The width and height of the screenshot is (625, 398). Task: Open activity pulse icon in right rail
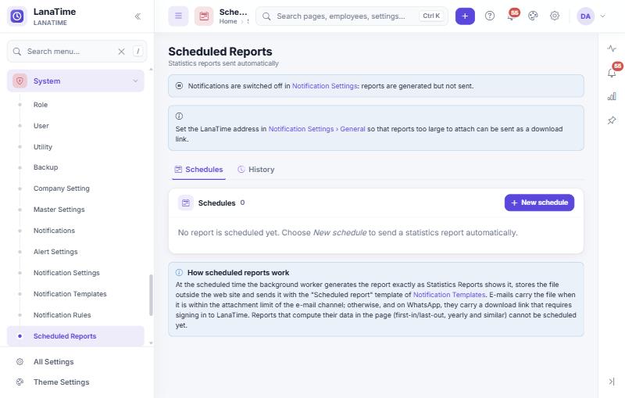612,48
